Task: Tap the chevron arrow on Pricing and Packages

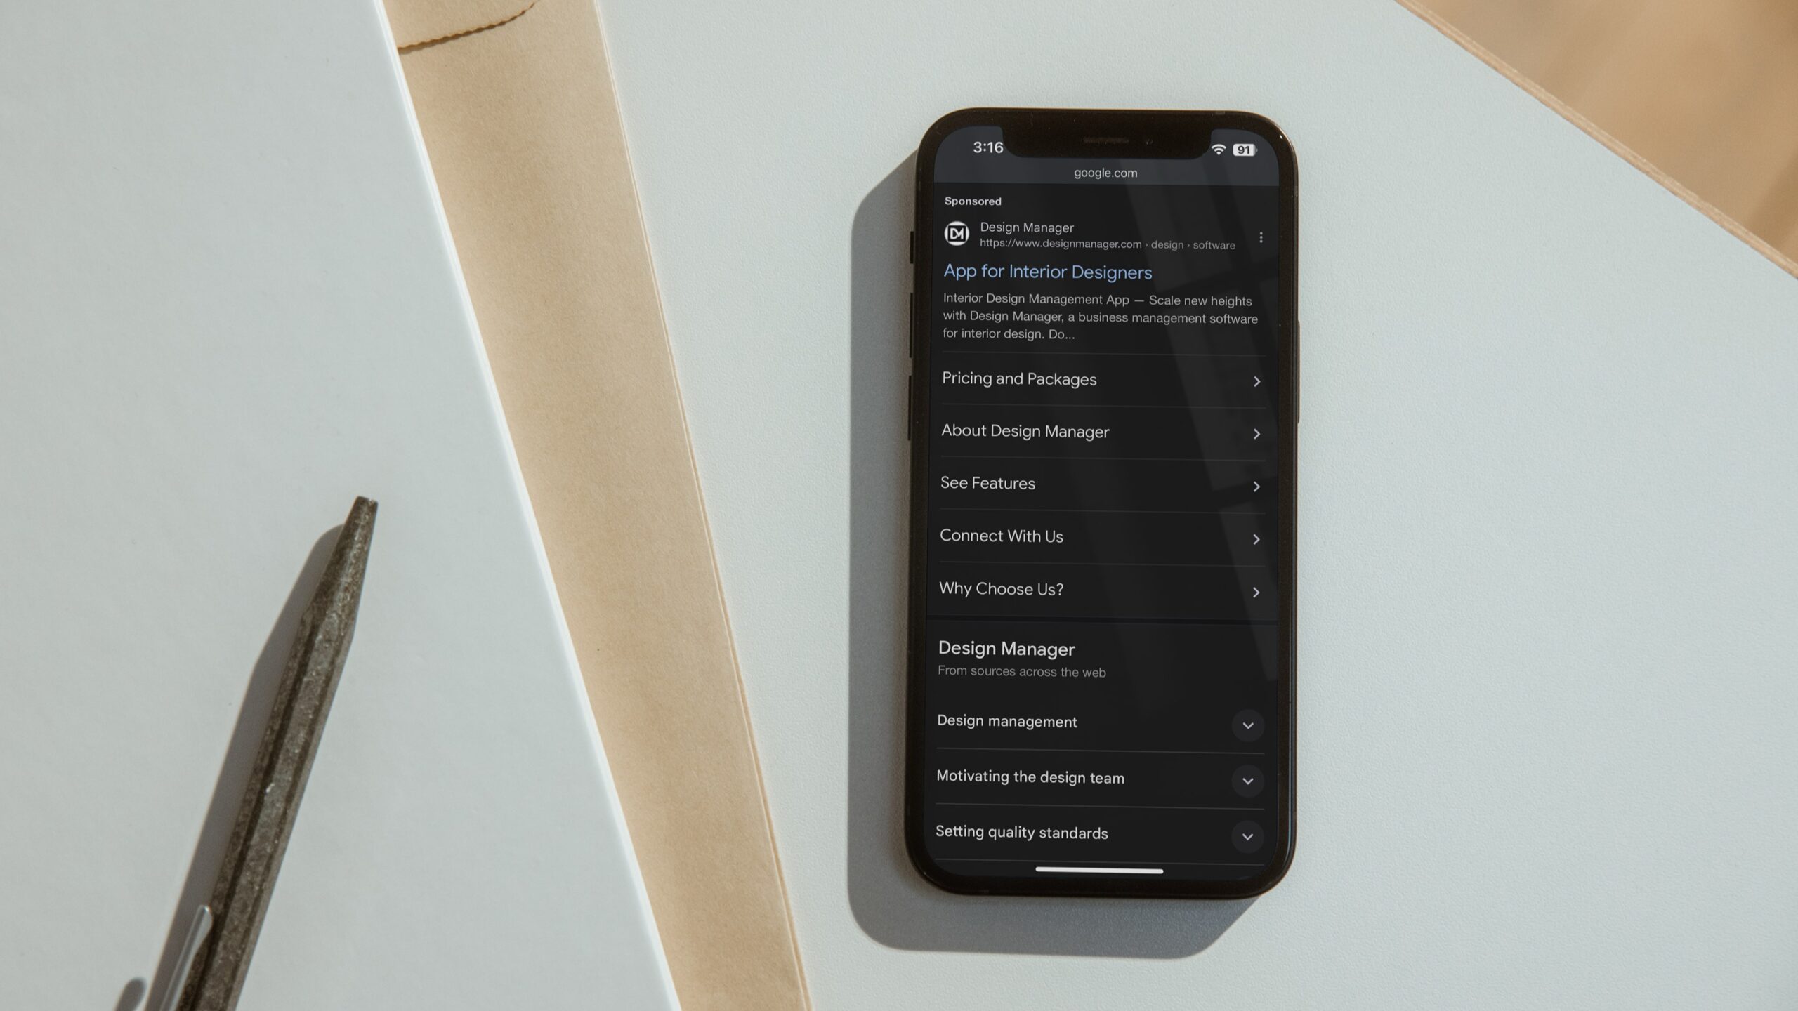Action: (1257, 379)
